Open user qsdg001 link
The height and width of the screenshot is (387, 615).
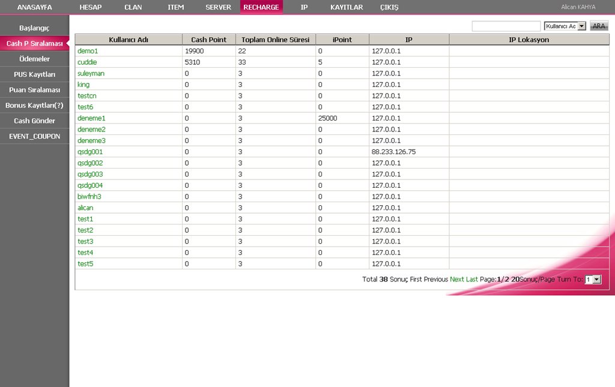tap(90, 152)
